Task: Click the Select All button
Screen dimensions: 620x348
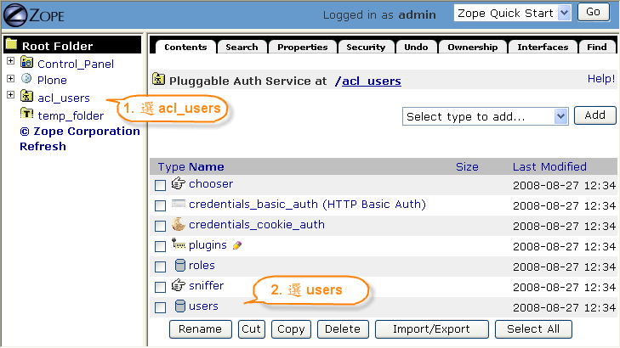Action: tap(533, 329)
